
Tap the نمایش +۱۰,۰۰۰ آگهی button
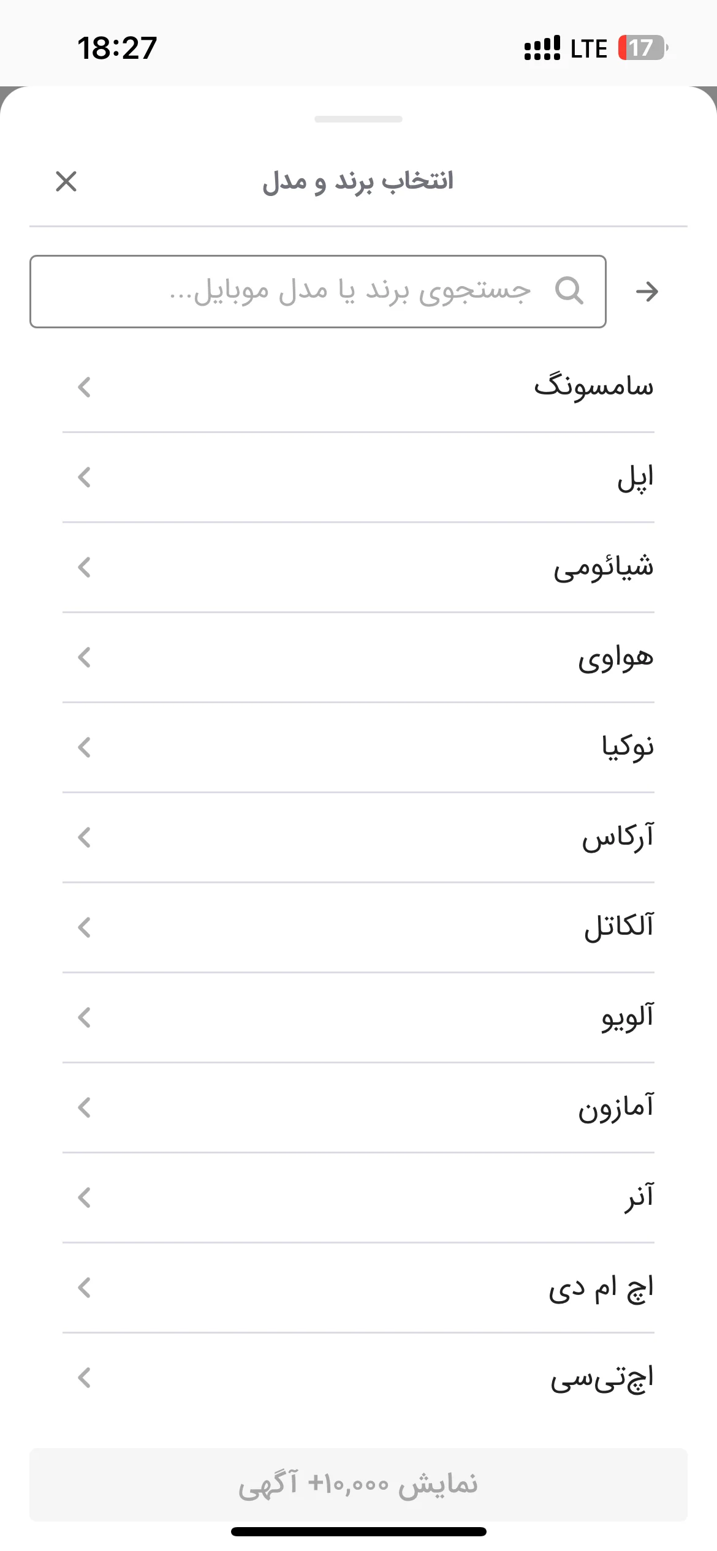click(358, 1484)
